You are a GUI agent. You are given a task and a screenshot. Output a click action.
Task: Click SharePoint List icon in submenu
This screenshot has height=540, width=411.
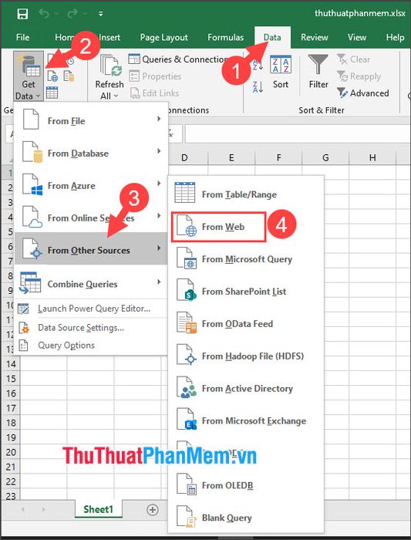(186, 292)
